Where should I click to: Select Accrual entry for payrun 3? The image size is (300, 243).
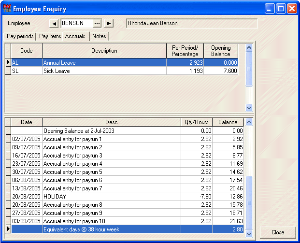[125, 156]
